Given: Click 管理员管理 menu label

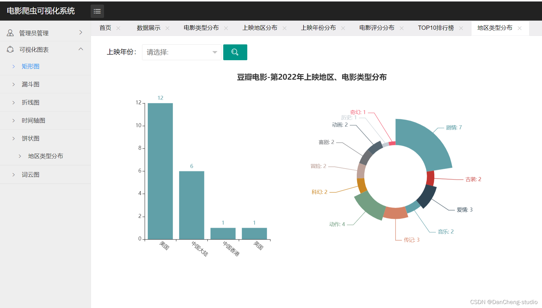Looking at the screenshot, I should click(34, 33).
